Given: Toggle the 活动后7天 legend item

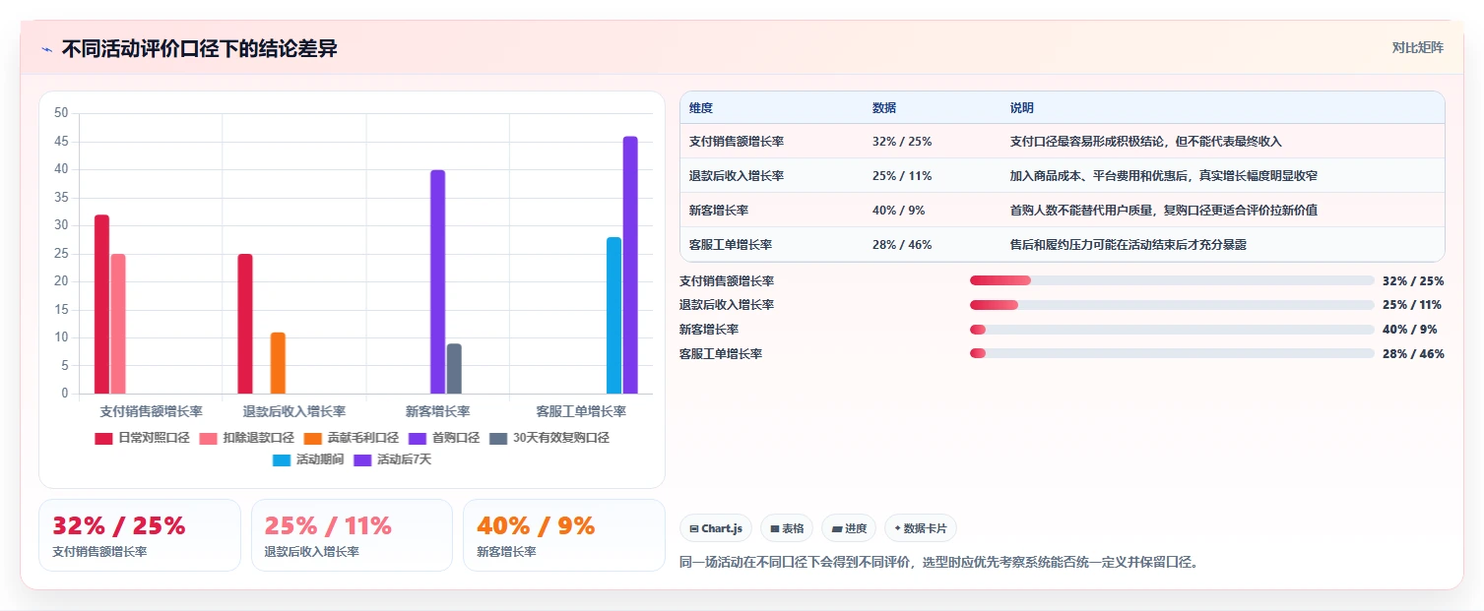Looking at the screenshot, I should tap(393, 459).
